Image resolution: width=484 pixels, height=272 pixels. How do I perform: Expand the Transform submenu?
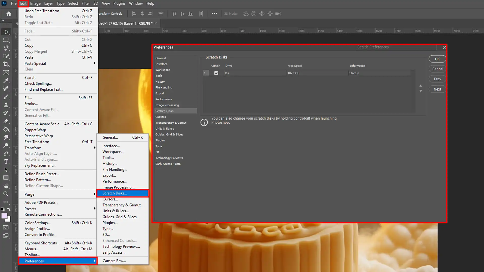tap(58, 148)
